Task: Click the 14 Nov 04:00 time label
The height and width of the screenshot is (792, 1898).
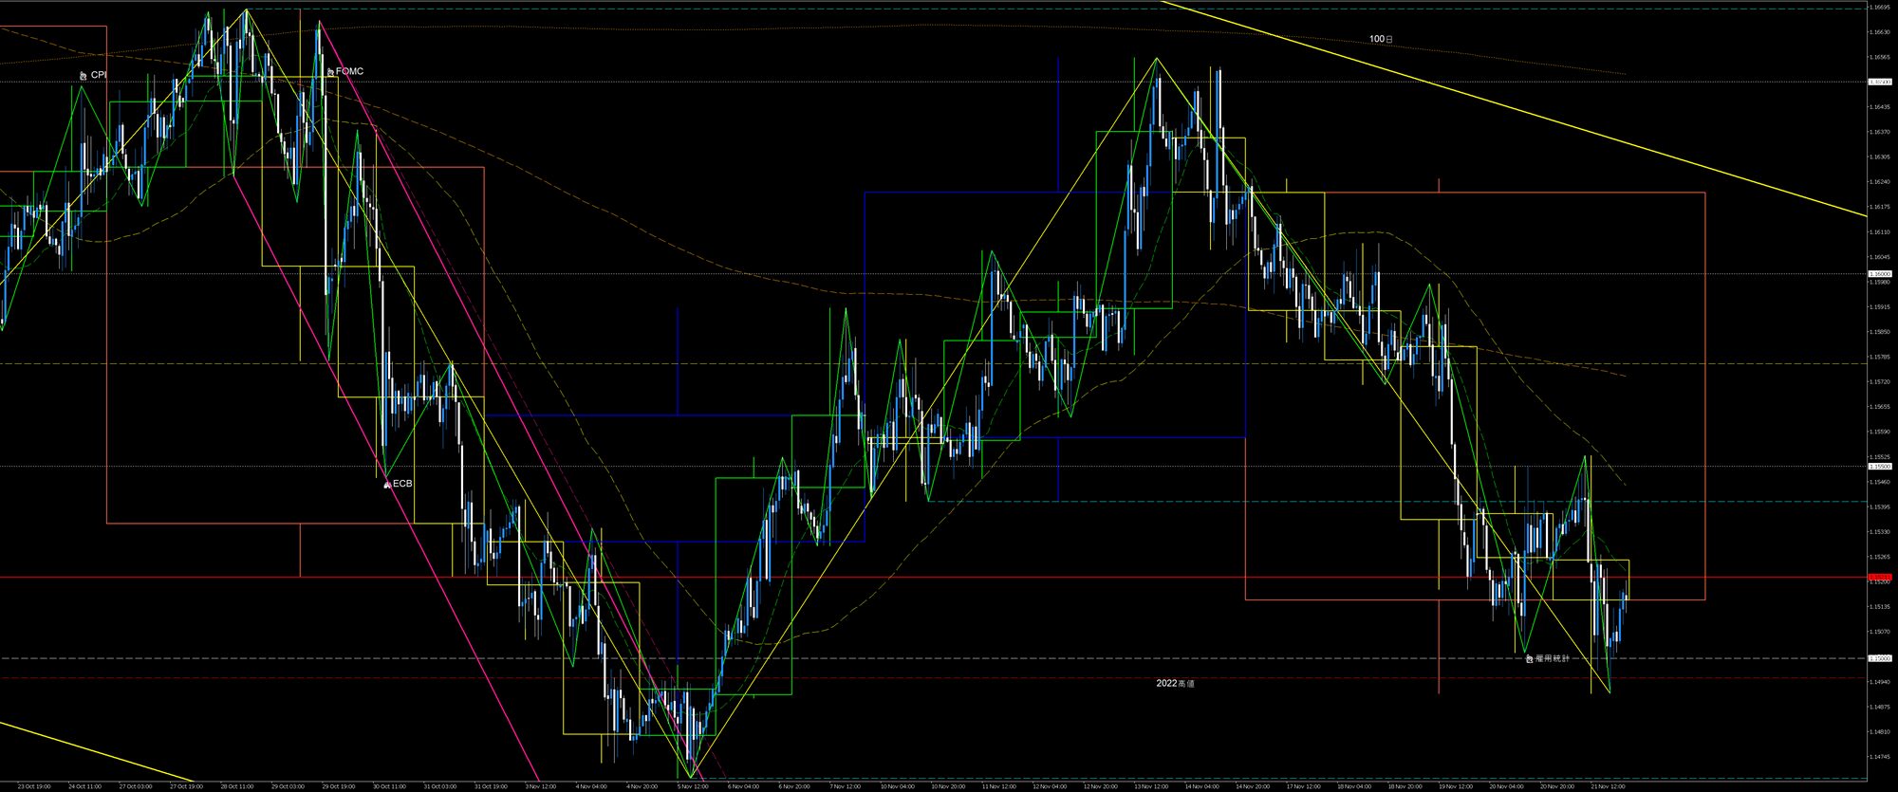Action: (x=1201, y=786)
